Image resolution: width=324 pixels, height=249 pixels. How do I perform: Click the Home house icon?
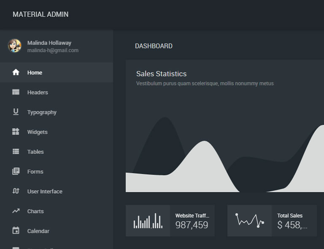tap(16, 72)
